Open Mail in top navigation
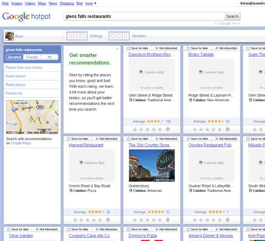Viewport: 265px width, 241px height. [79, 3]
